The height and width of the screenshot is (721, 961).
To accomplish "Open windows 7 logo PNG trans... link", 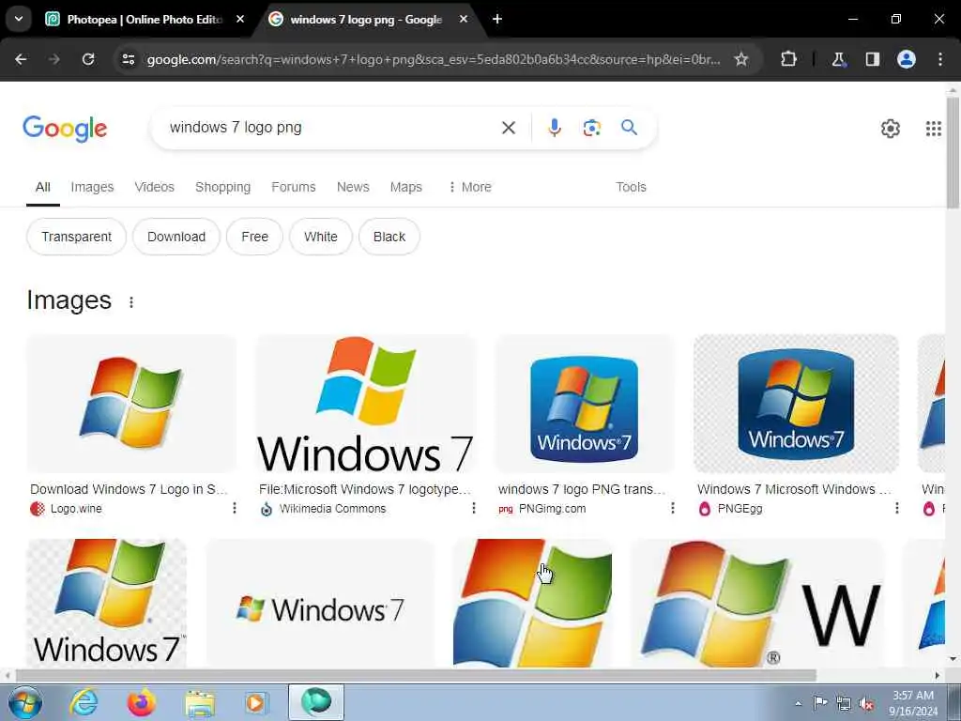I will click(x=582, y=489).
